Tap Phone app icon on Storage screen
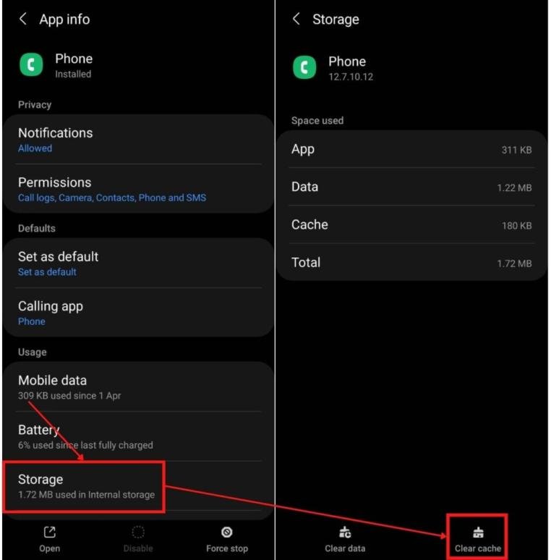The height and width of the screenshot is (560, 551). point(304,67)
